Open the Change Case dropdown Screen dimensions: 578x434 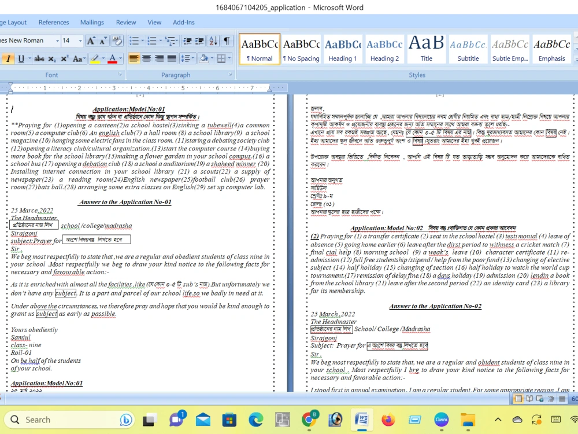tap(79, 58)
